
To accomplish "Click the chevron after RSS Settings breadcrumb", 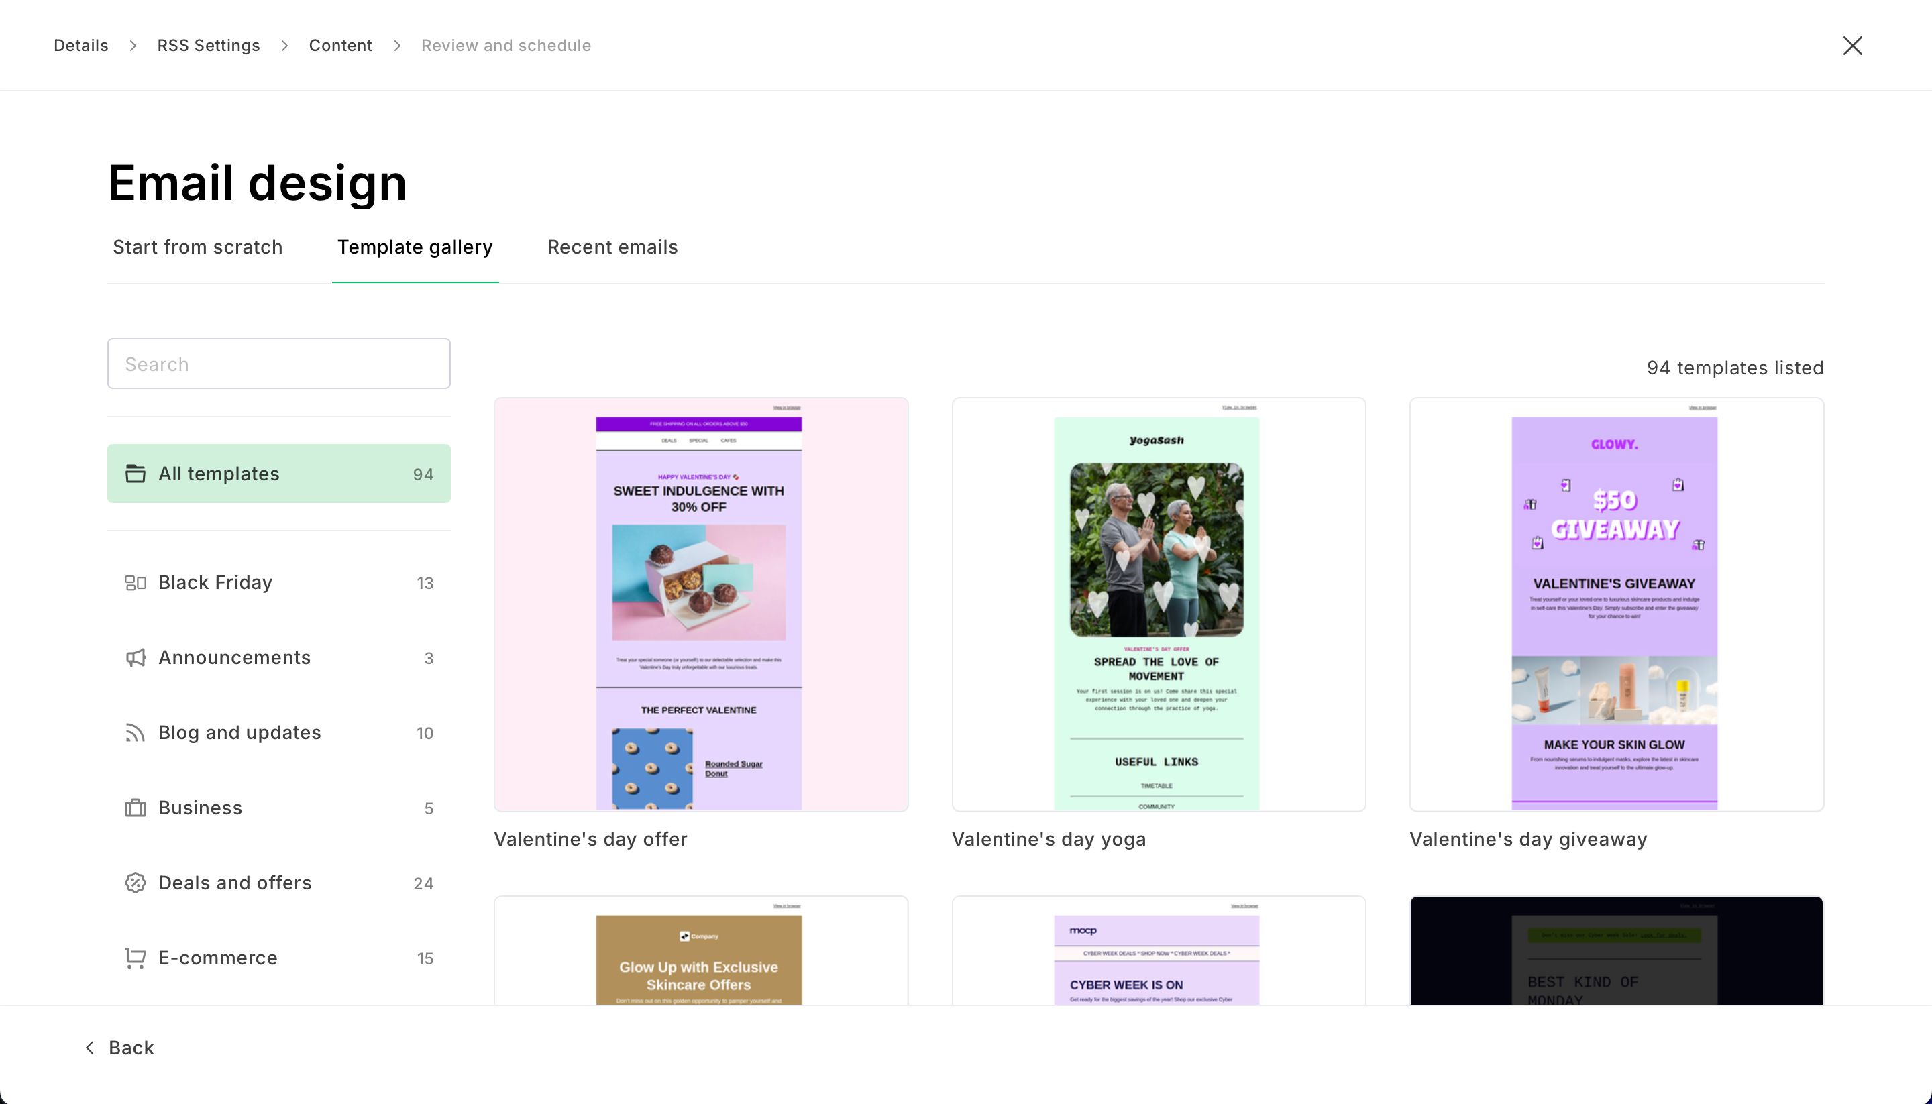I will (284, 46).
